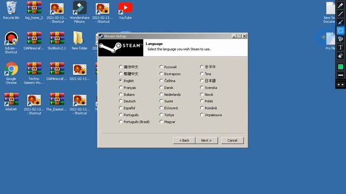The width and height of the screenshot is (346, 194).
Task: Select the Wondershare Filmora shortcut
Action: point(79,12)
